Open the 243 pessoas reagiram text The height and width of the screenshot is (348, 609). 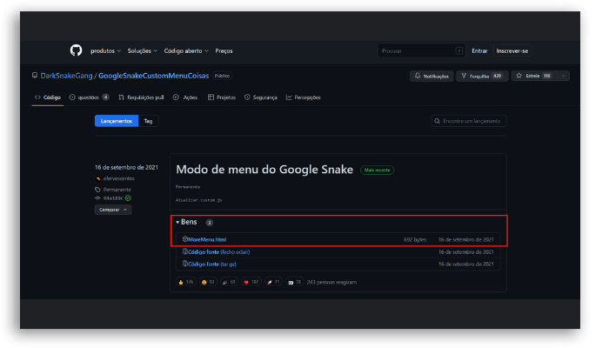(331, 283)
